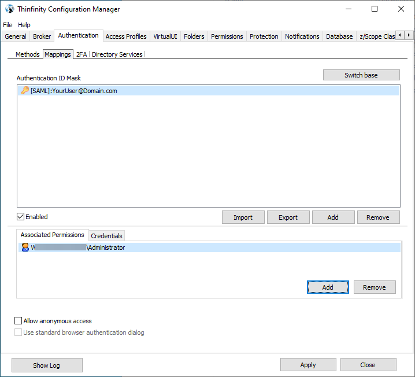Toggle the Enabled checkbox
The image size is (415, 377).
(x=20, y=217)
